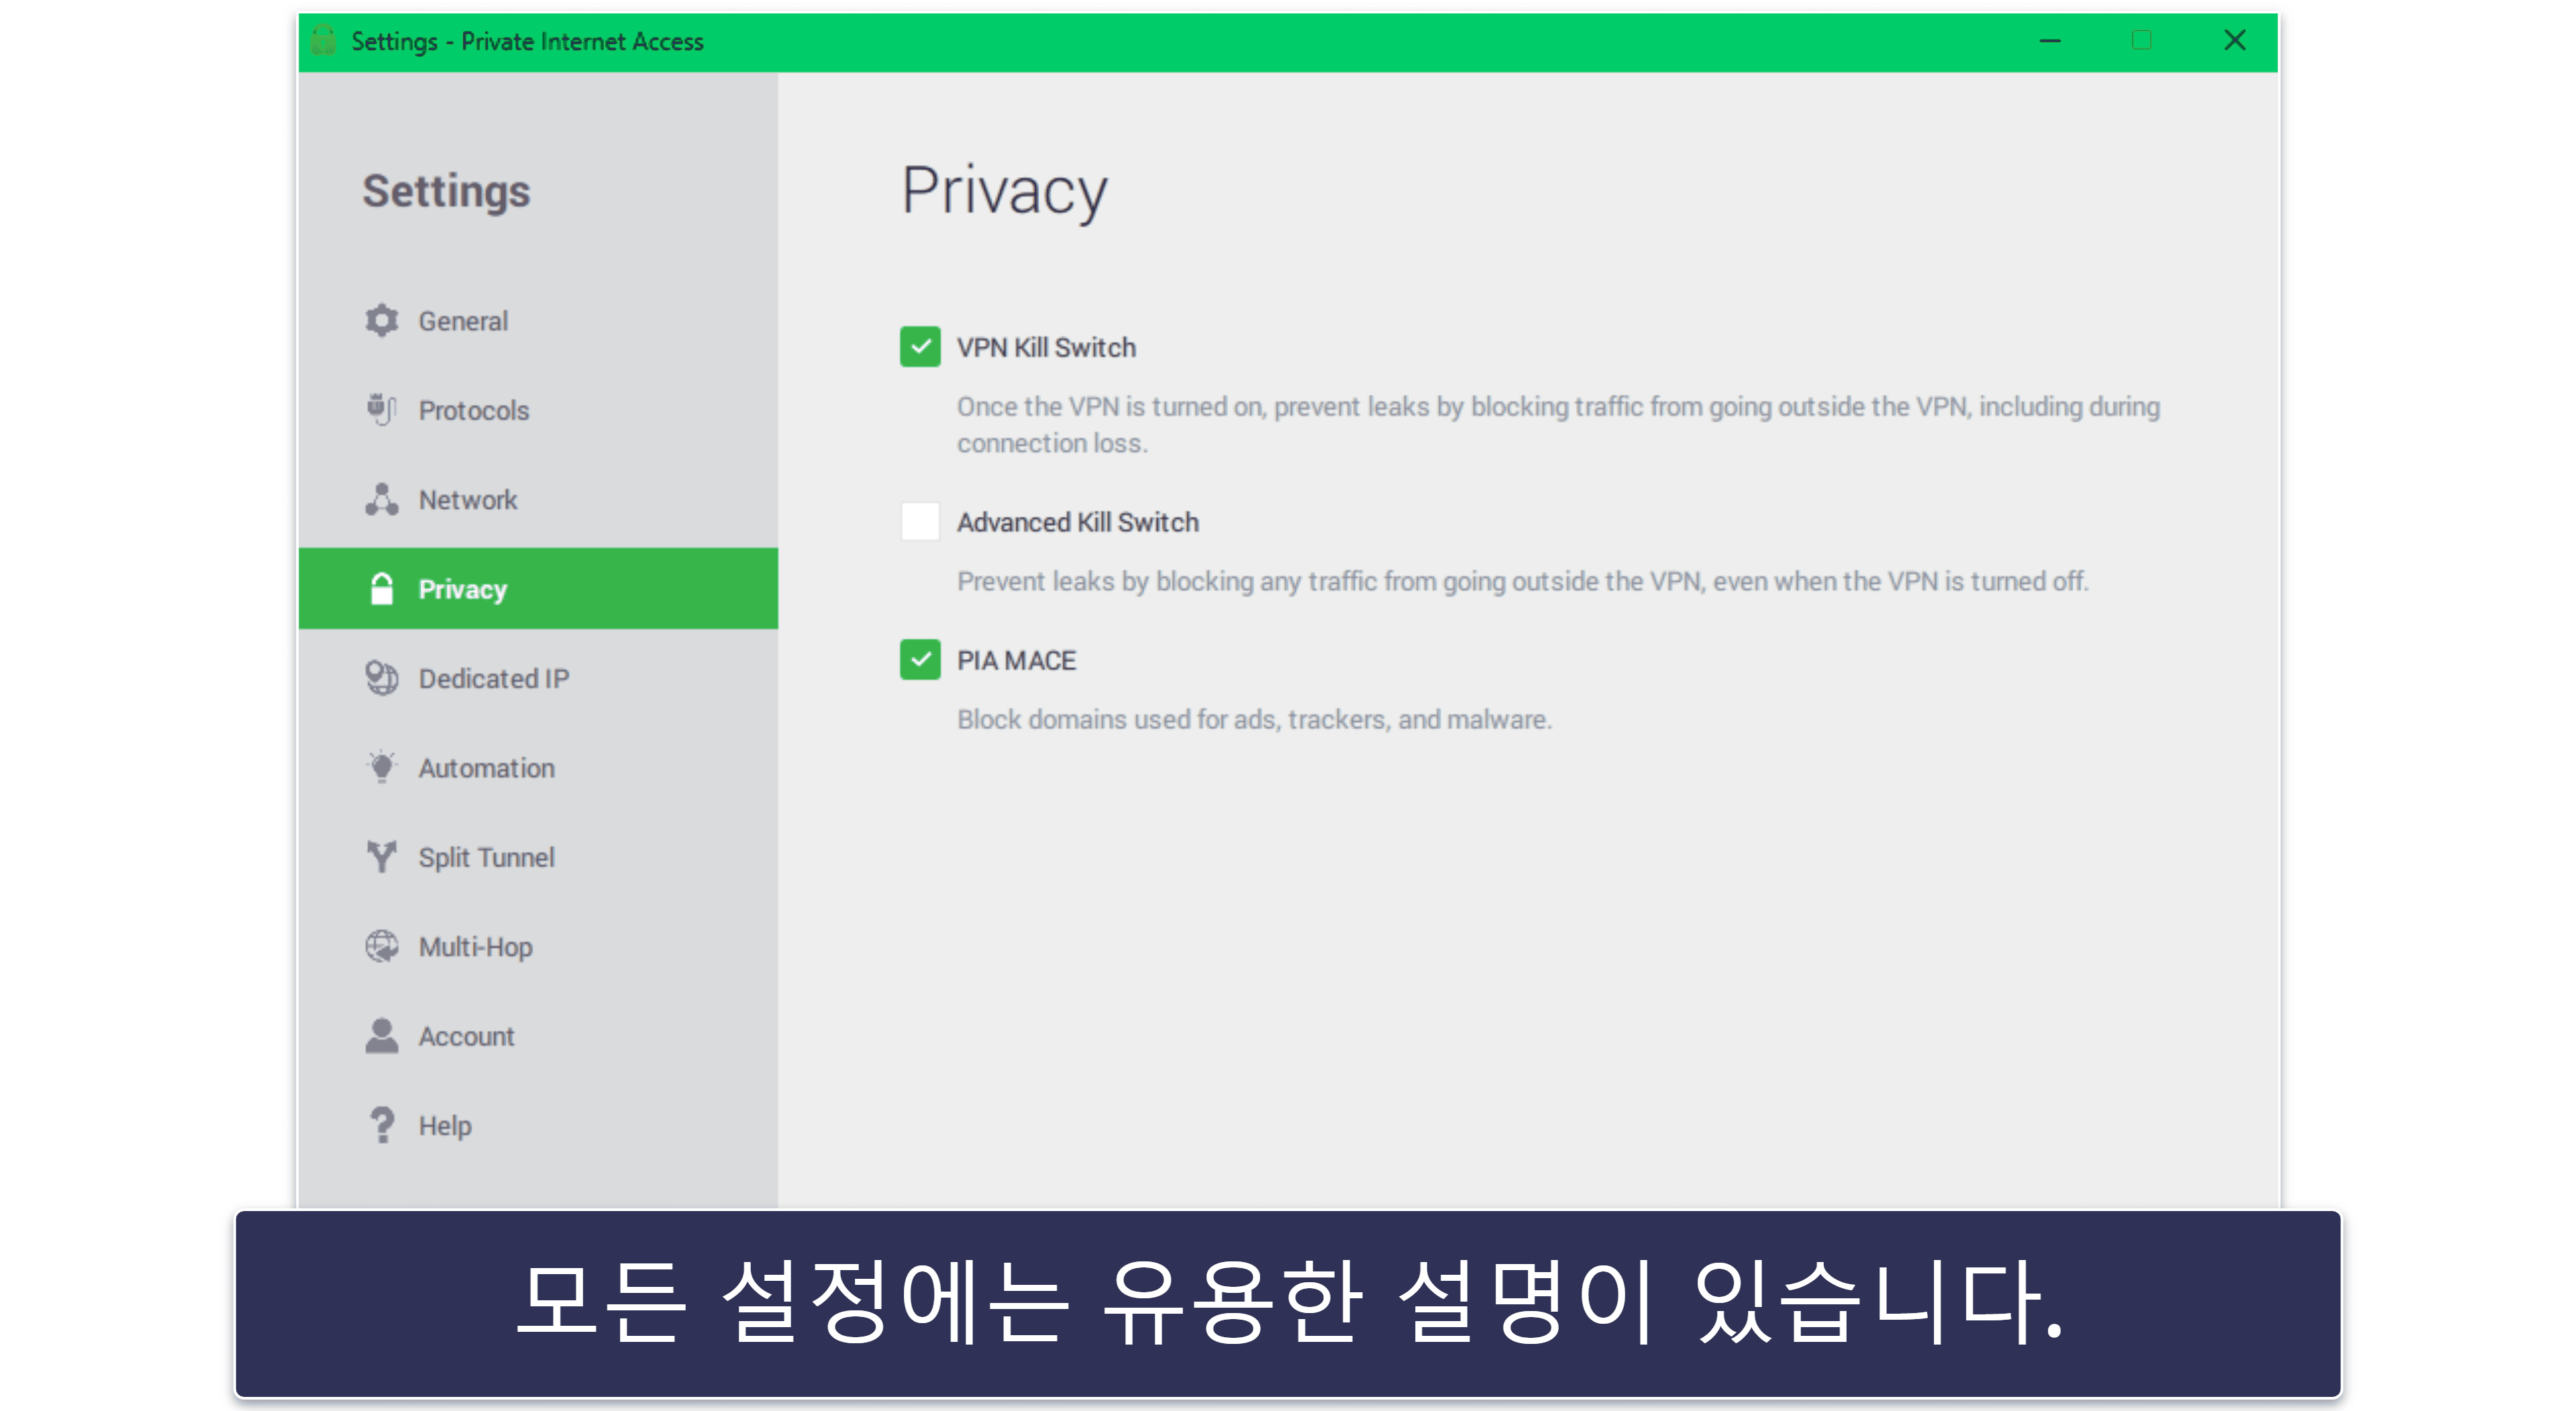Switch to the Protocols settings tab
This screenshot has height=1411, width=2576.
(x=538, y=410)
